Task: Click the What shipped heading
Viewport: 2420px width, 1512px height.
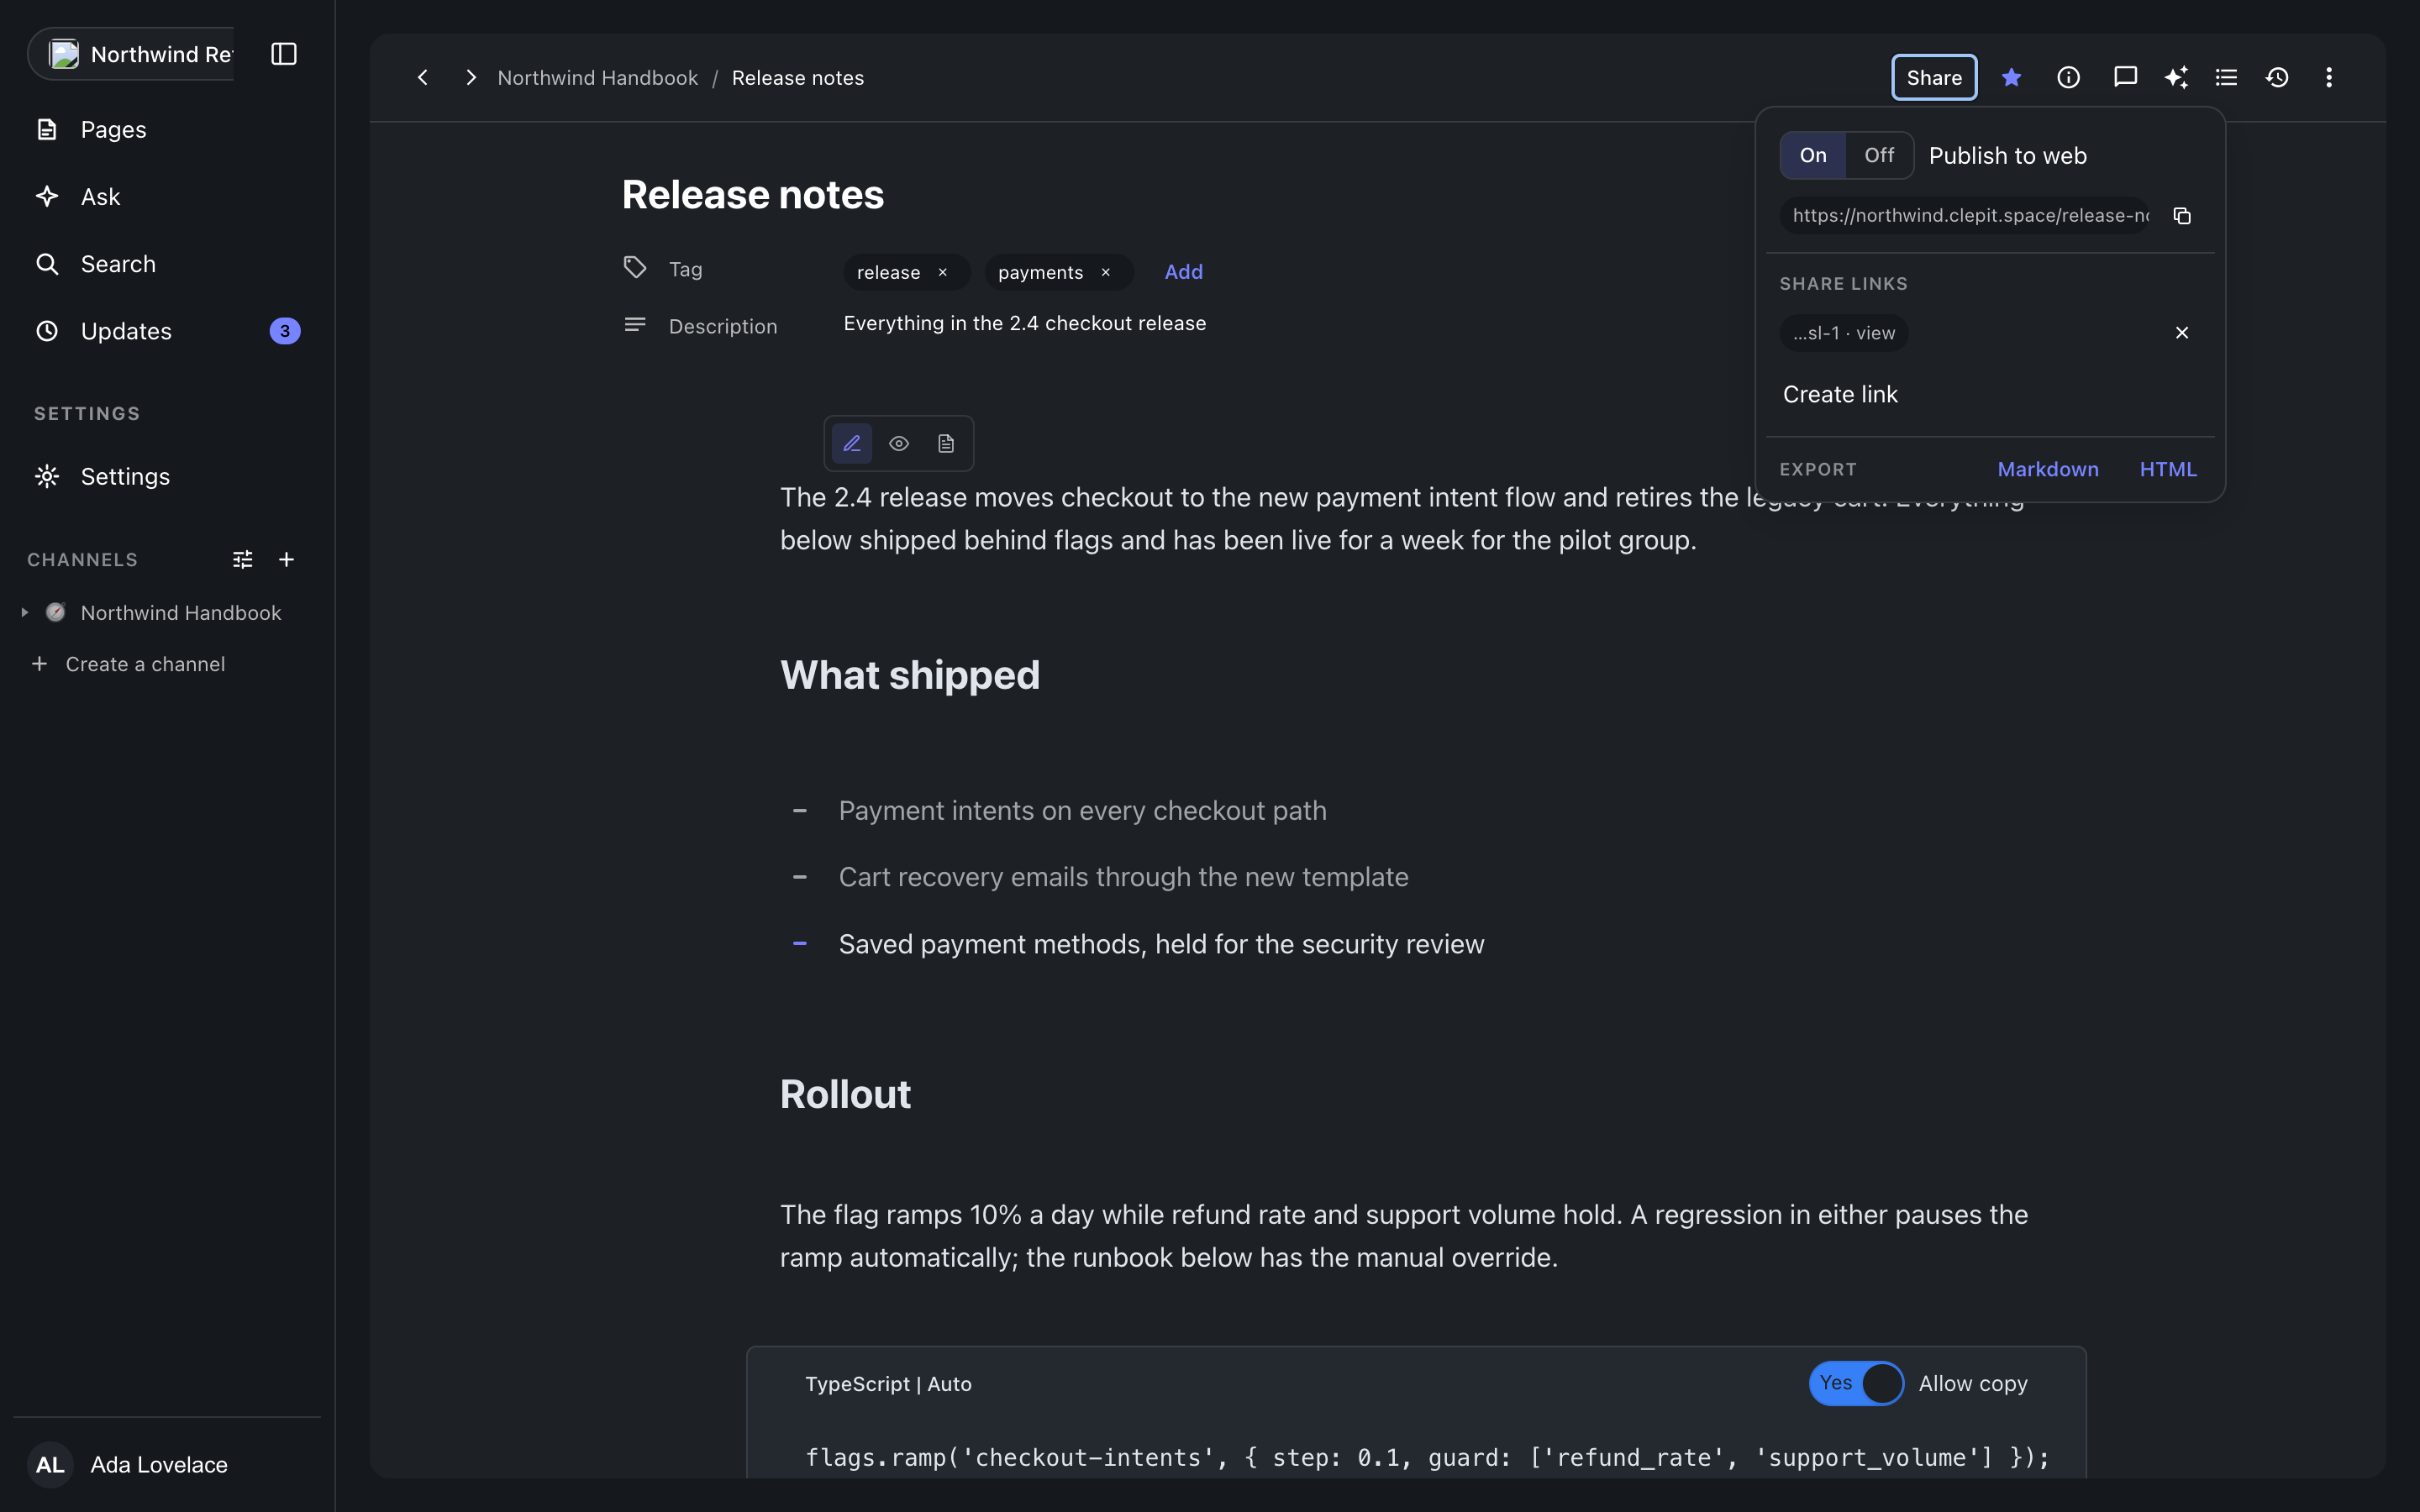Action: [910, 675]
